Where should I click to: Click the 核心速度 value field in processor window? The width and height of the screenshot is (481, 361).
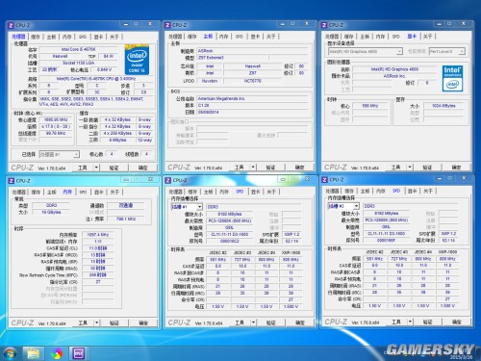[x=56, y=119]
